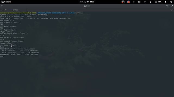Click the 'File "<string>", line 1' traceback line
174x97 pixels.
point(20,53)
